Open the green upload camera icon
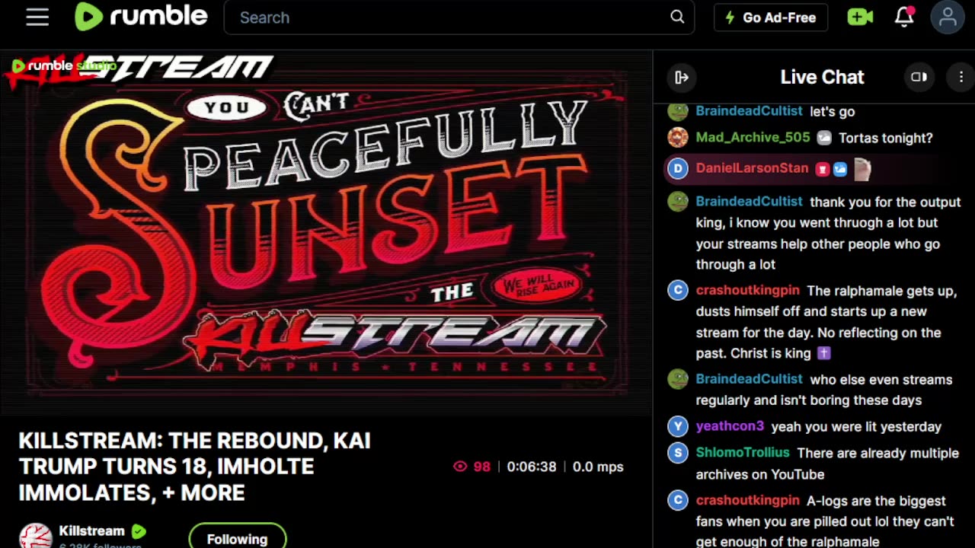 pos(860,17)
